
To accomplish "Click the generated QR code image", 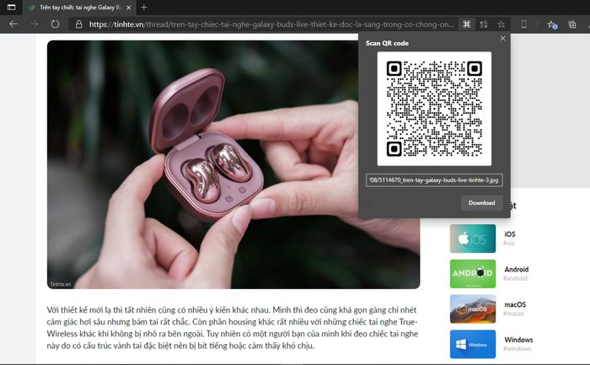I will point(434,109).
